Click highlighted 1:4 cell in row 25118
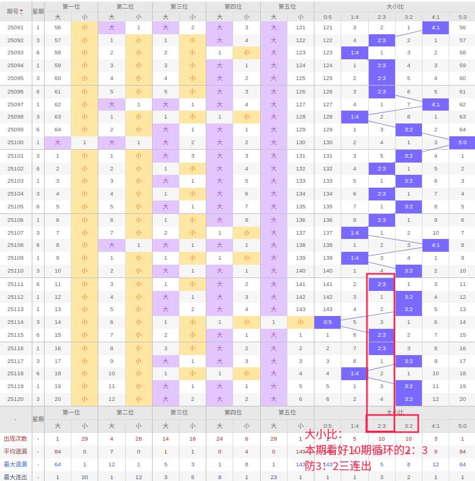 point(355,373)
